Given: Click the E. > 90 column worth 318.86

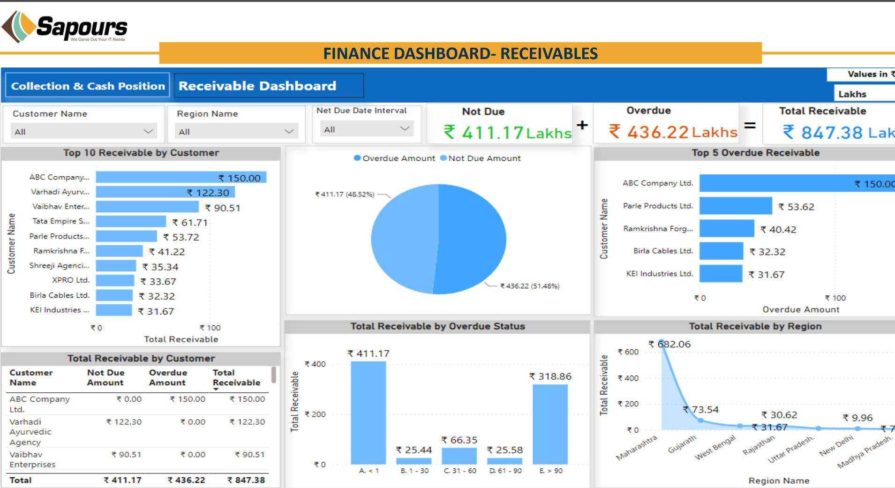Looking at the screenshot, I should pos(550,424).
